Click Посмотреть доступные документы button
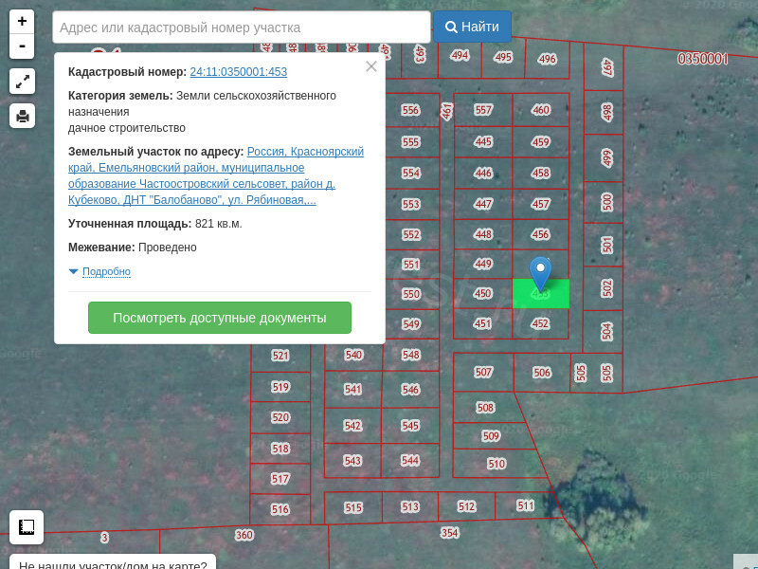758x569 pixels. [219, 318]
